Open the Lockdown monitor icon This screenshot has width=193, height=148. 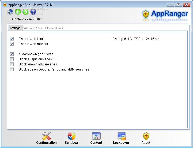[121, 136]
